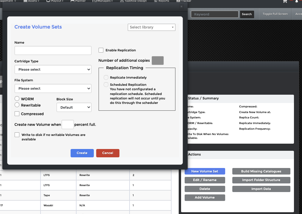The height and width of the screenshot is (214, 302).
Task: Click the red Cancel button
Action: coord(108,153)
